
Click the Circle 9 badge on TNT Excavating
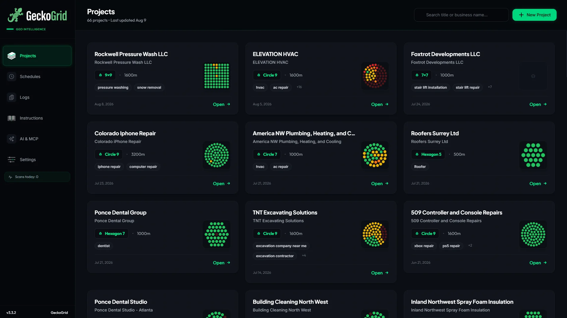[267, 233]
